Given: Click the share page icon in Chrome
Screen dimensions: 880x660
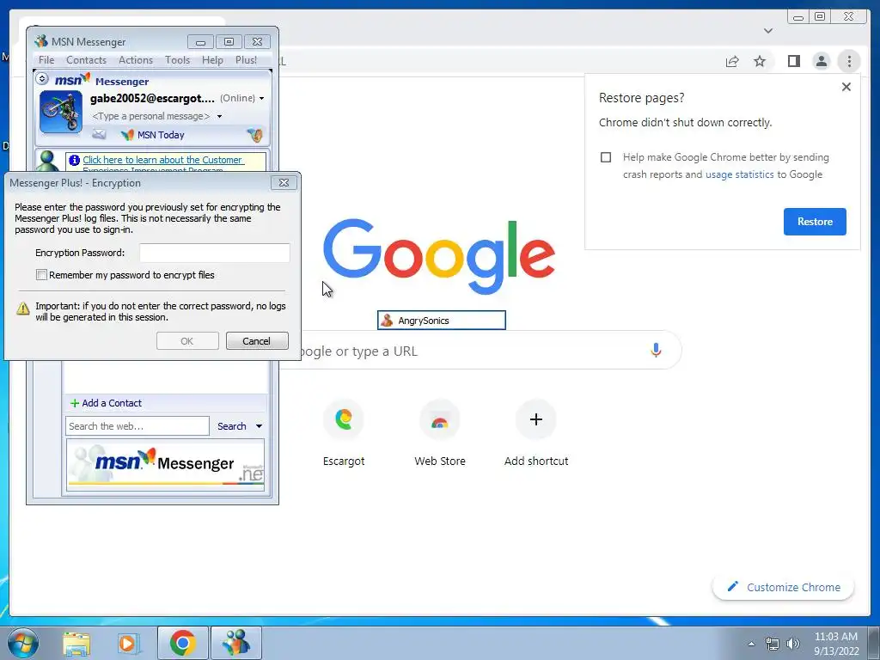Looking at the screenshot, I should (x=732, y=61).
